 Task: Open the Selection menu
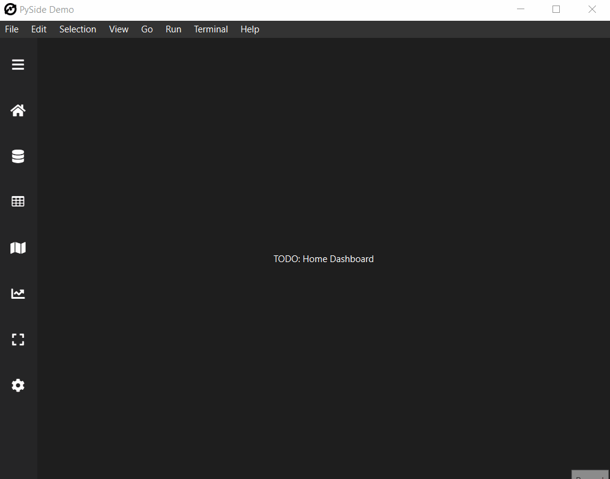78,29
